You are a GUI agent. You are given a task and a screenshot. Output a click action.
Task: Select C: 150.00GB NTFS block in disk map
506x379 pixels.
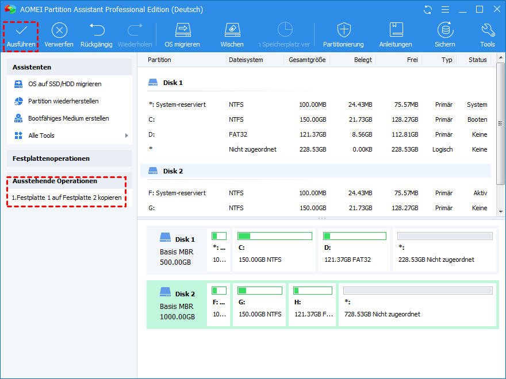[x=274, y=250]
